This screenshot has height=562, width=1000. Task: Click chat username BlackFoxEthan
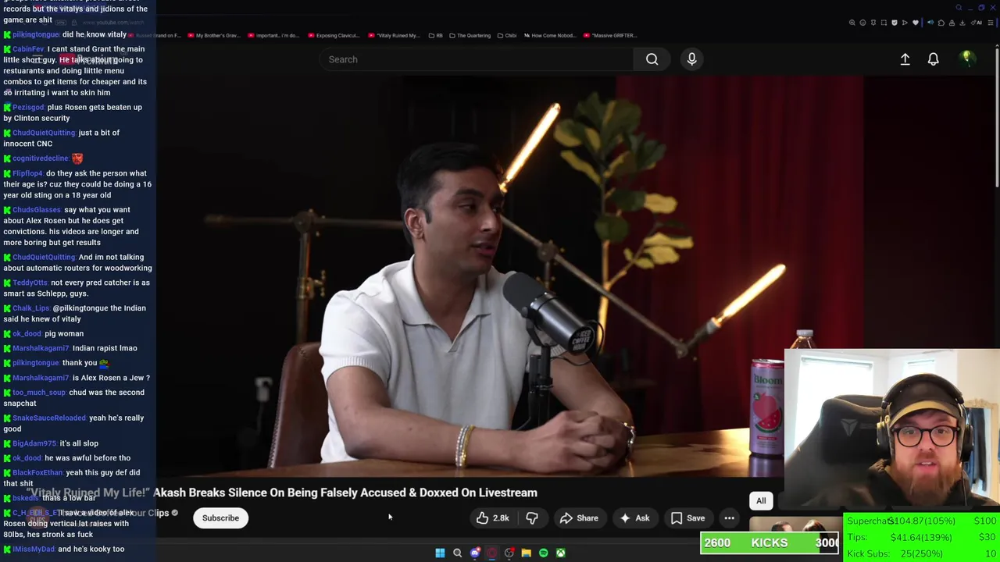[37, 473]
